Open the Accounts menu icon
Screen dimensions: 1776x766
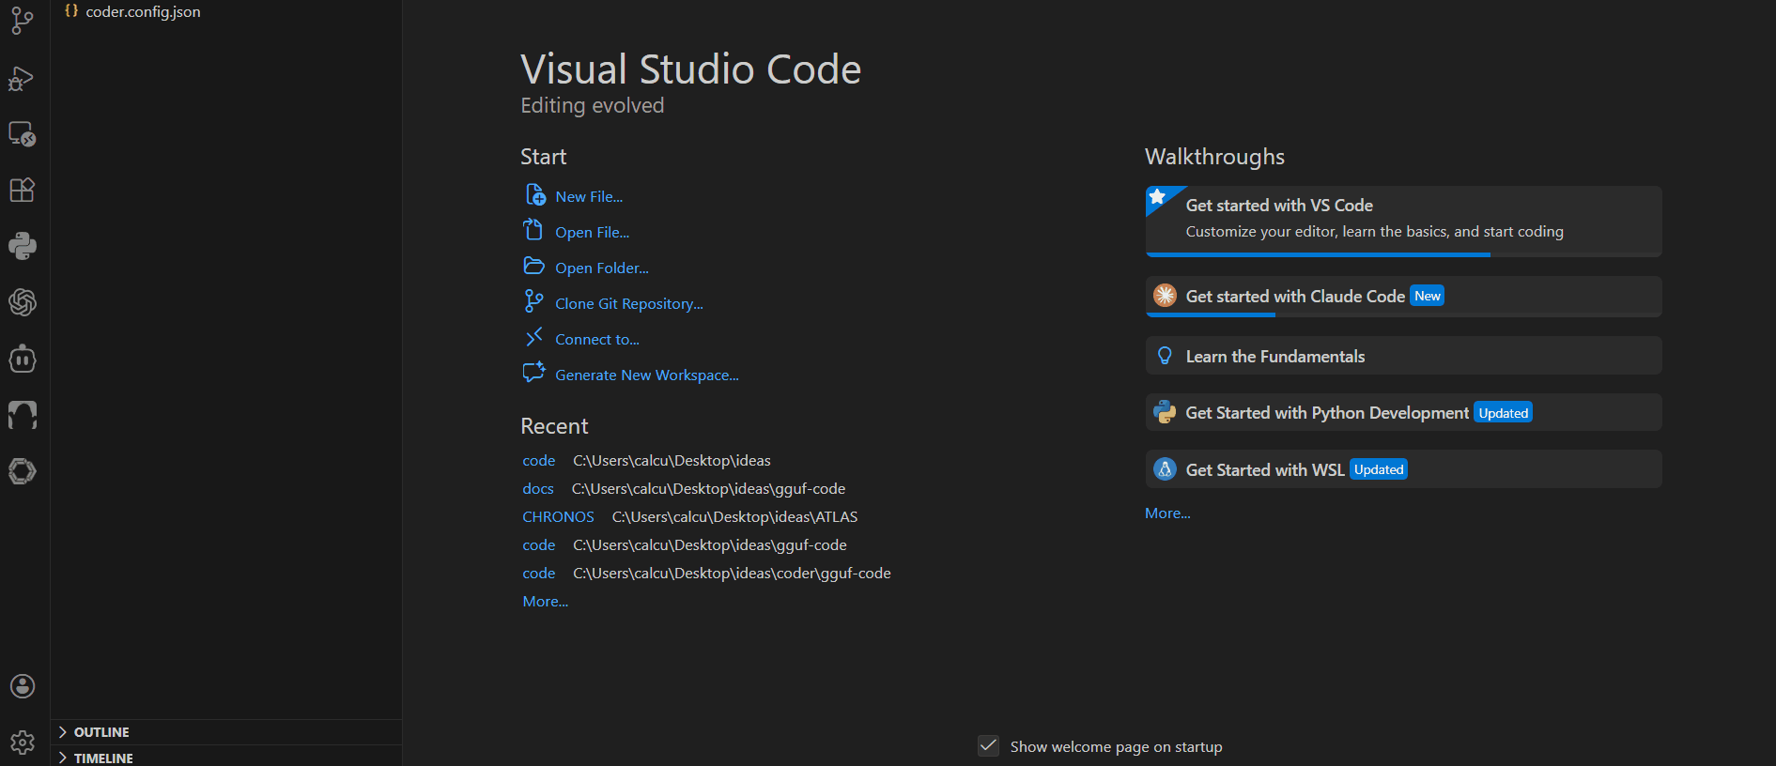(23, 686)
